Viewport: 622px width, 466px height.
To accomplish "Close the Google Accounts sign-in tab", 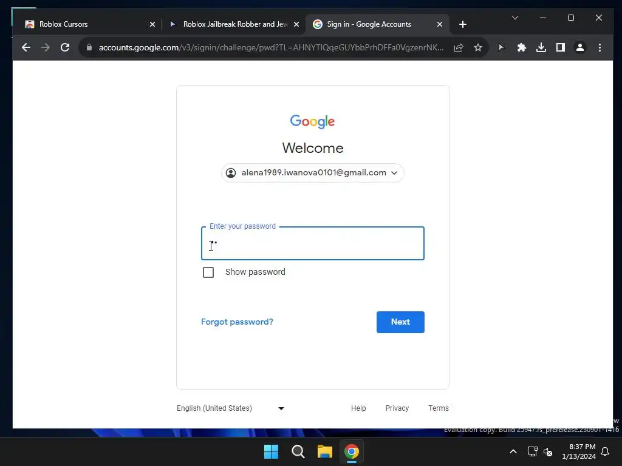I will [x=440, y=24].
